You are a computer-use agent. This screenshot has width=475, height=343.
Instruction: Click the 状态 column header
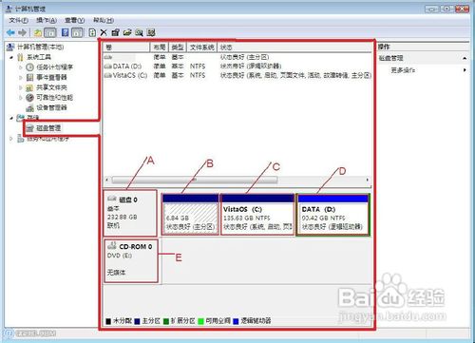[x=294, y=48]
